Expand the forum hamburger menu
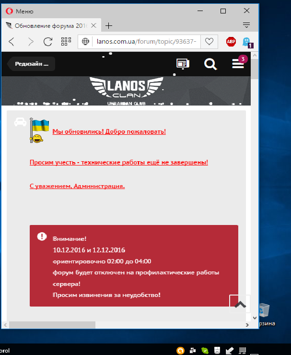The height and width of the screenshot is (355, 291). [238, 64]
